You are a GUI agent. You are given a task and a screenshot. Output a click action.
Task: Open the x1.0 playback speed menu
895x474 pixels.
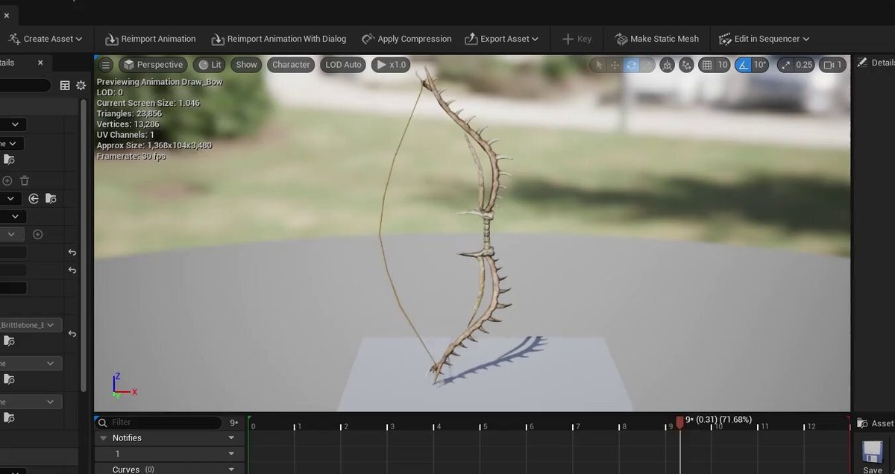tap(390, 65)
